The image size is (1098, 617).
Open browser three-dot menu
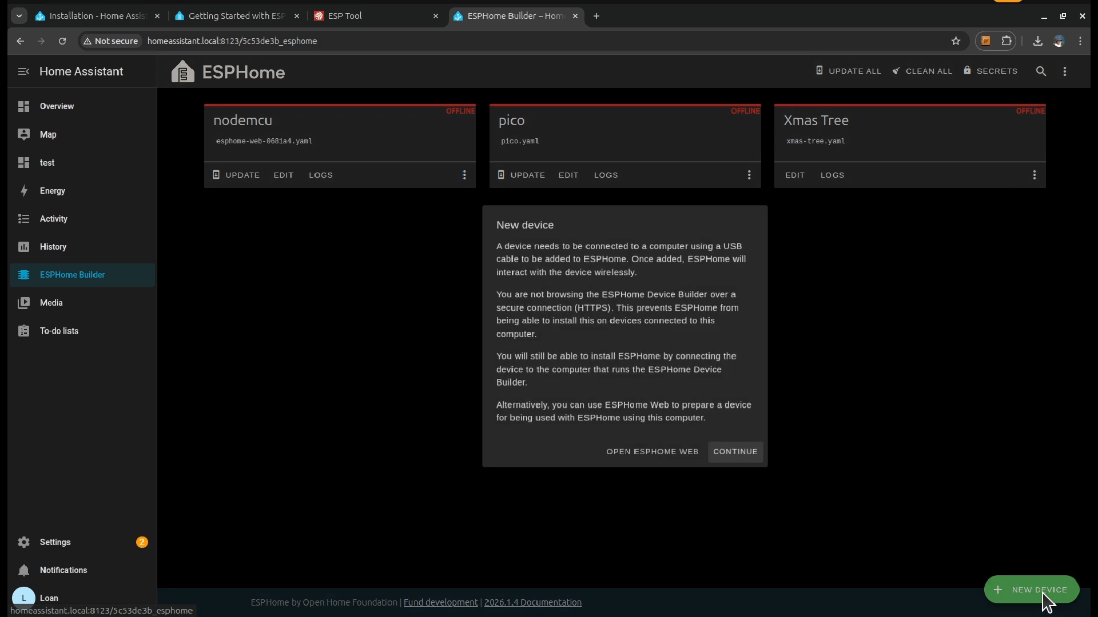click(1080, 41)
